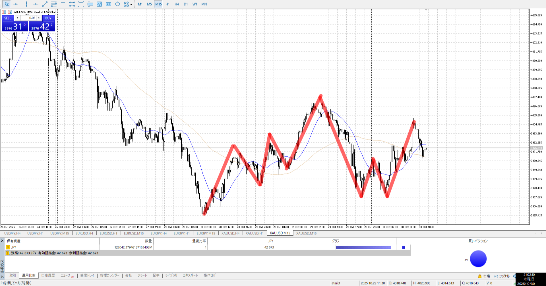546x286 pixels.
Task: Enable the D1 timeframe
Action: [186, 4]
